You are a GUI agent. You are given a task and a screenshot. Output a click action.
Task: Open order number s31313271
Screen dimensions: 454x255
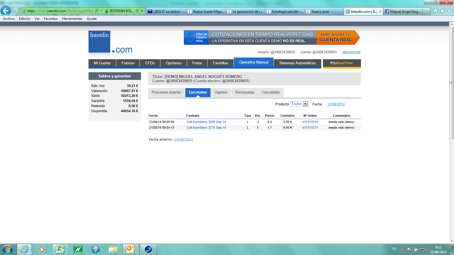(x=310, y=128)
